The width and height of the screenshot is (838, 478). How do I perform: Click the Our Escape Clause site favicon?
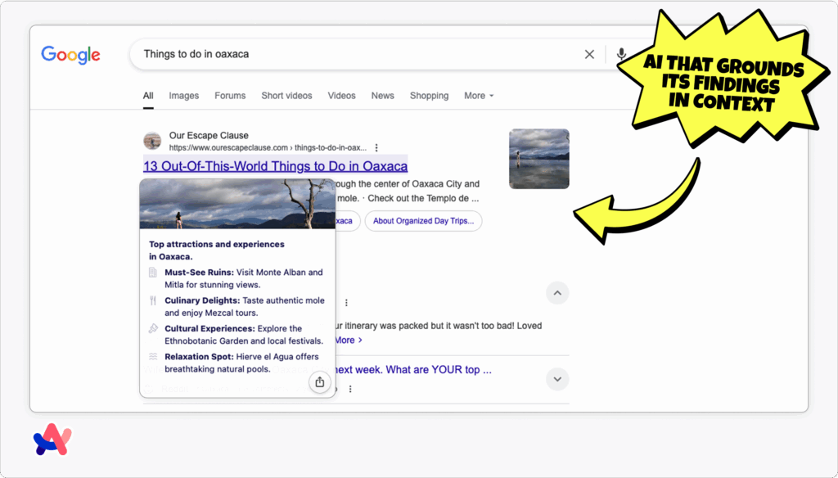tap(152, 141)
